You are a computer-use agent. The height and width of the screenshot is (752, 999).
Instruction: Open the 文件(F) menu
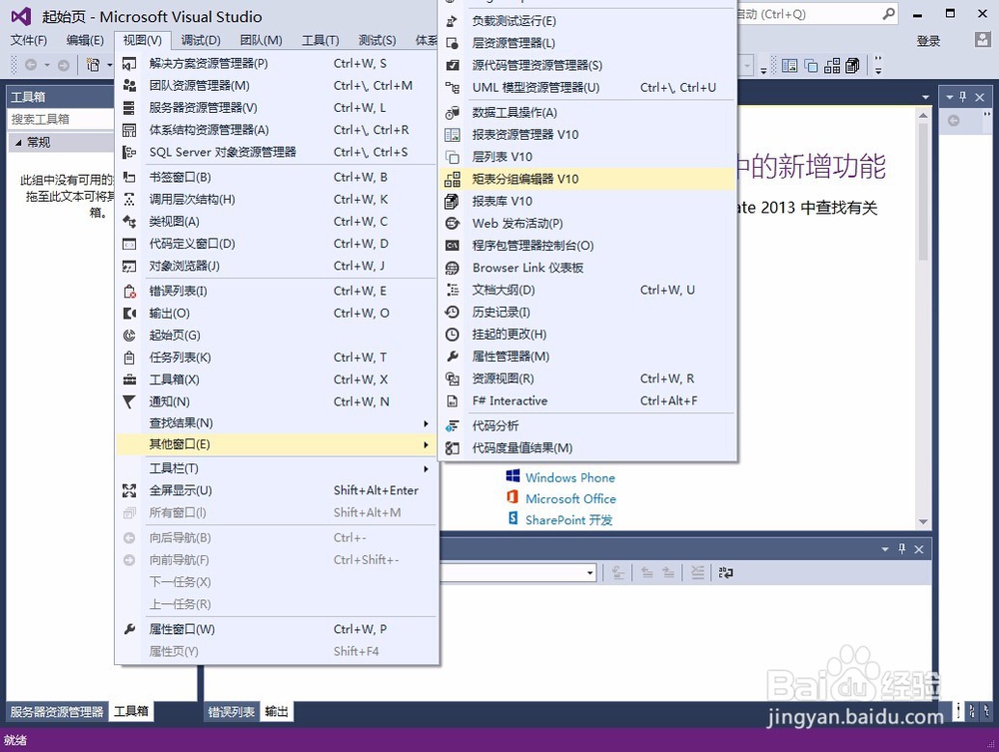coord(29,41)
